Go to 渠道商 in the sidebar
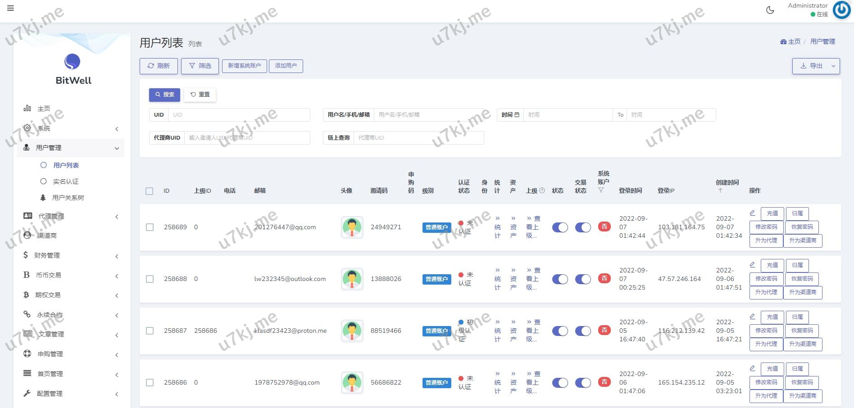Screen dimensions: 854x408 (x=47, y=236)
